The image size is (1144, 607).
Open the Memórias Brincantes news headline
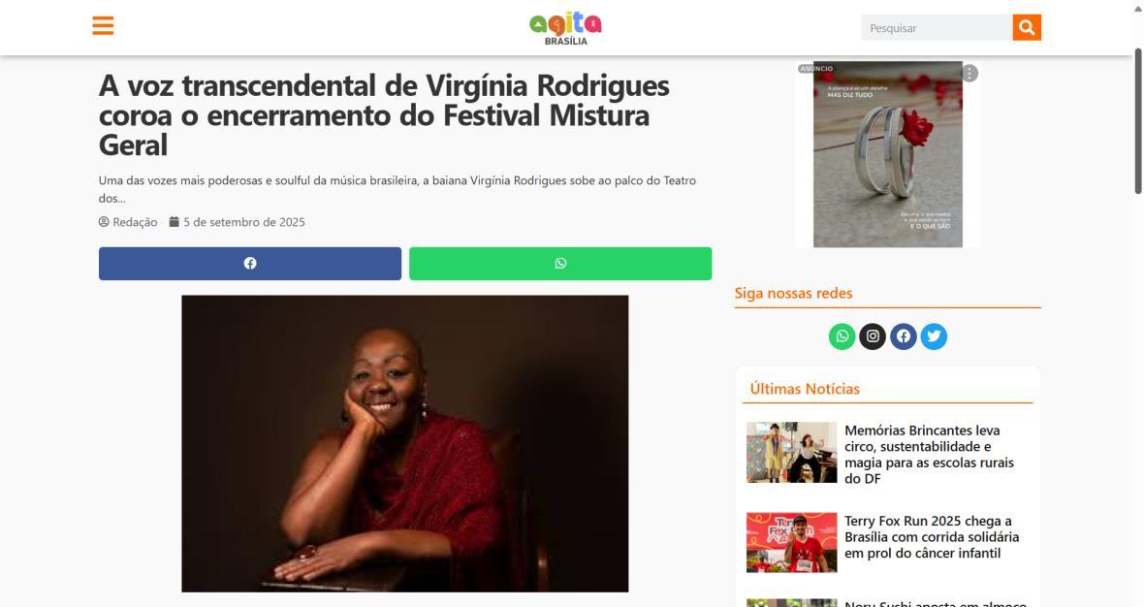929,455
